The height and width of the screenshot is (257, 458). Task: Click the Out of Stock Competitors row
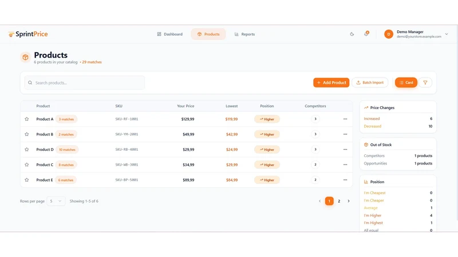coord(398,155)
